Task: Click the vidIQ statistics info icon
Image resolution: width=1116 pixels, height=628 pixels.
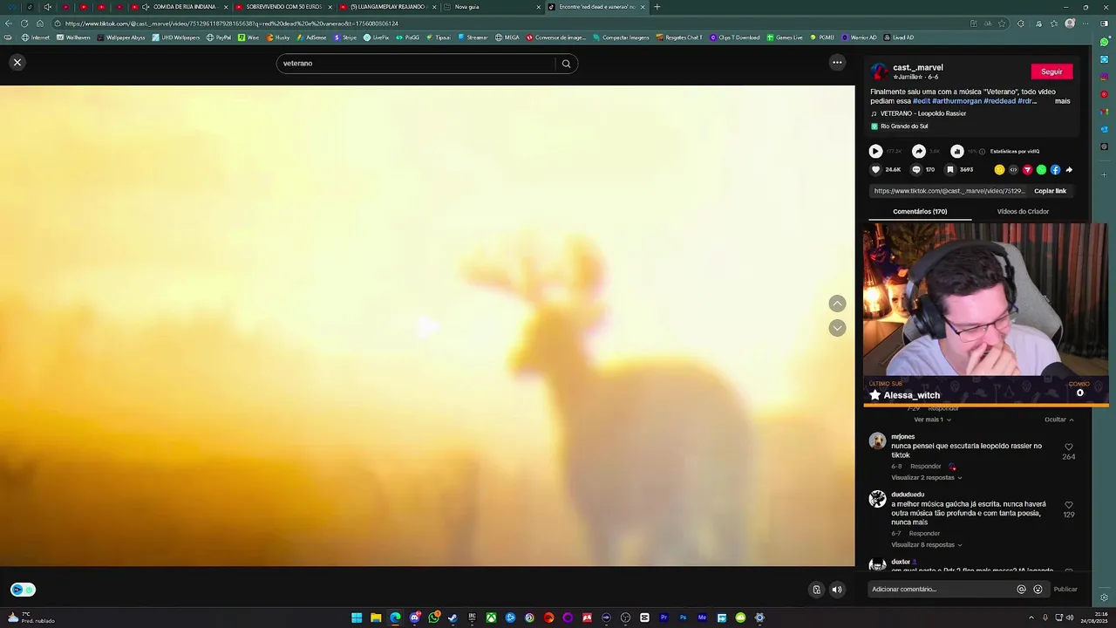Action: click(x=982, y=152)
